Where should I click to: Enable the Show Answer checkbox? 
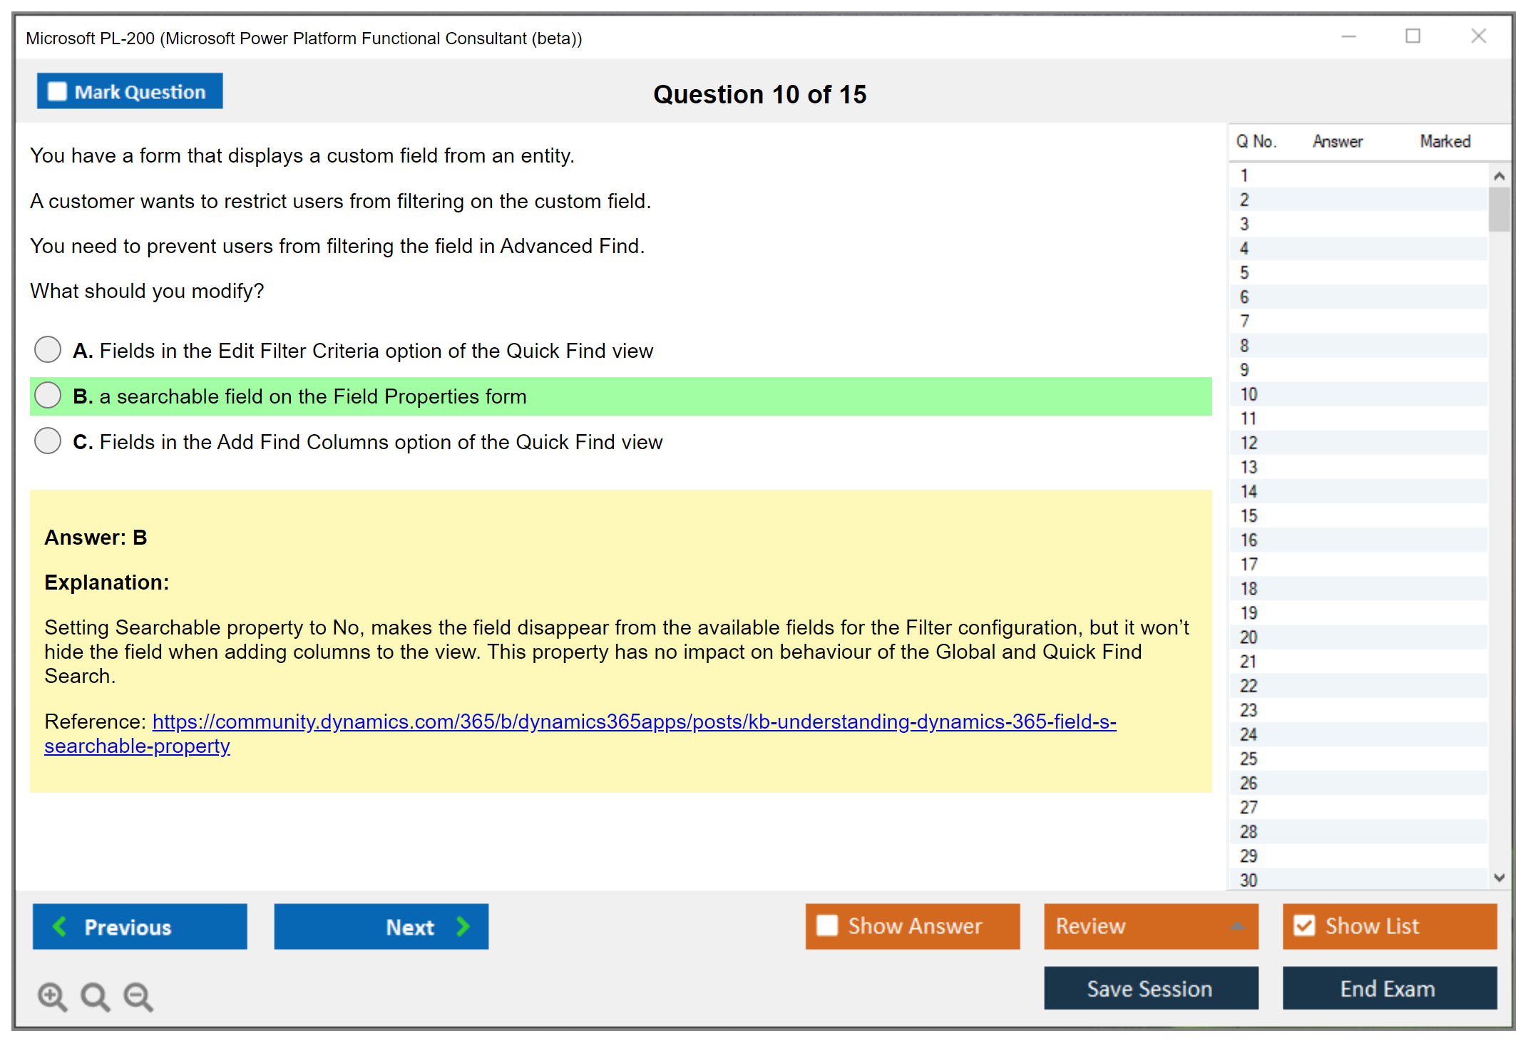(827, 925)
